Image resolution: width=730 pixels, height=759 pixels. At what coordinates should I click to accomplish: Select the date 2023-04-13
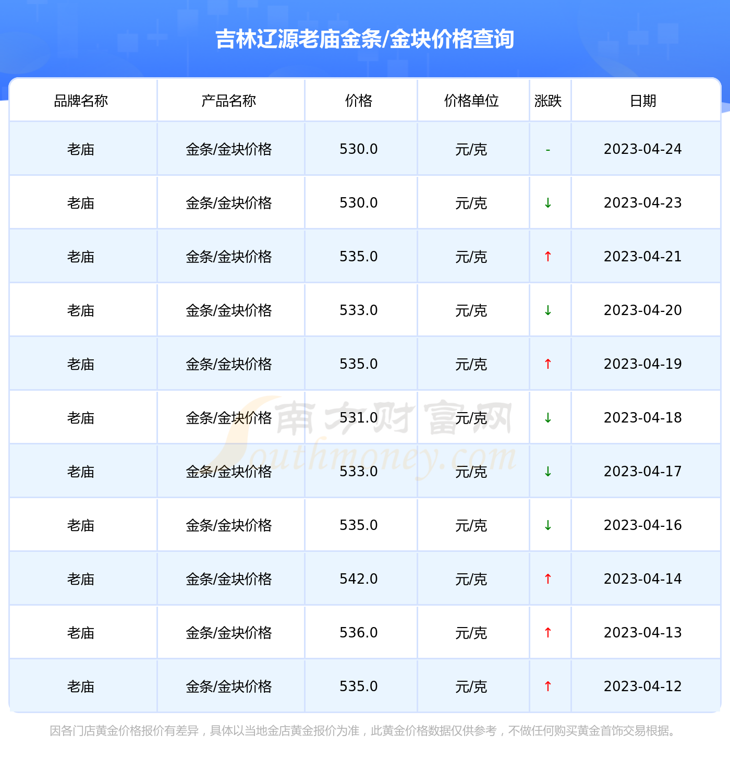643,633
